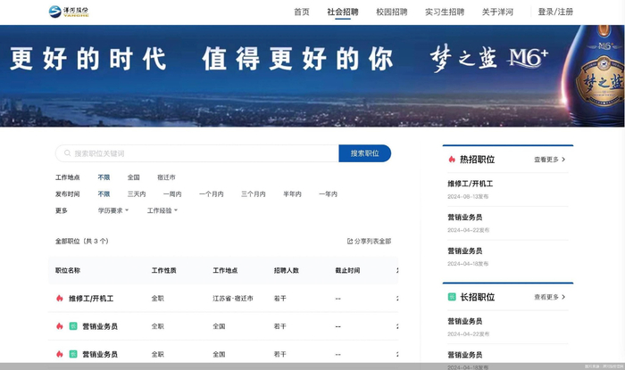The height and width of the screenshot is (370, 625).
Task: Click green icon beside 长招职位 heading
Action: coord(452,297)
